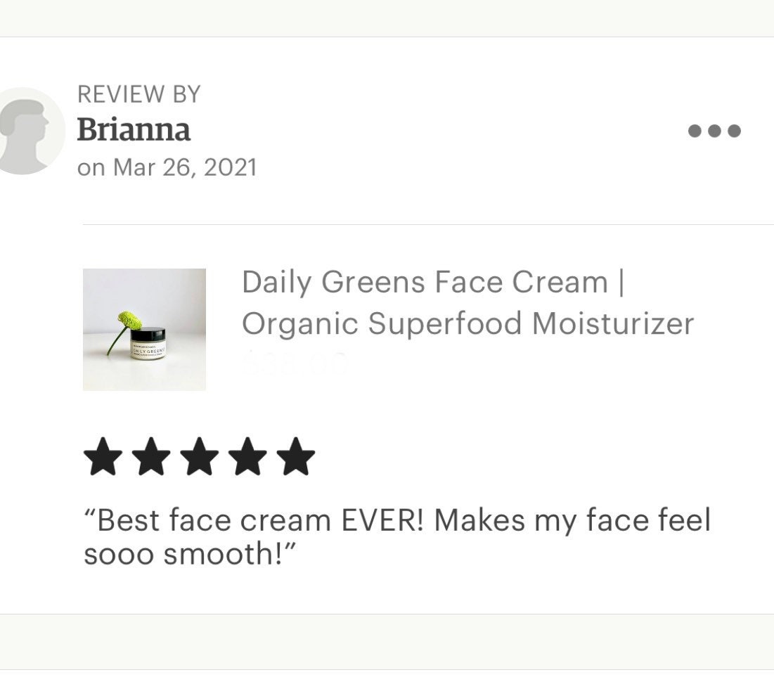774x696 pixels.
Task: Select the third rating star
Action: (x=200, y=456)
